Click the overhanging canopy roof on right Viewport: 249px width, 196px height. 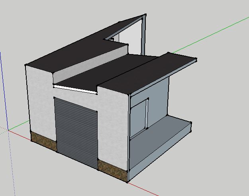(151, 74)
